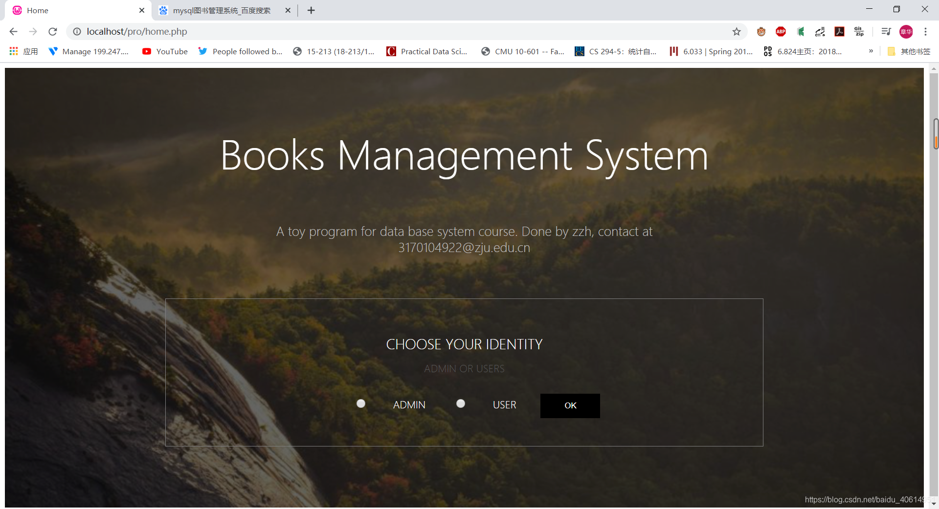939x509 pixels.
Task: Open the green Evernote clipper extension icon
Action: point(801,32)
